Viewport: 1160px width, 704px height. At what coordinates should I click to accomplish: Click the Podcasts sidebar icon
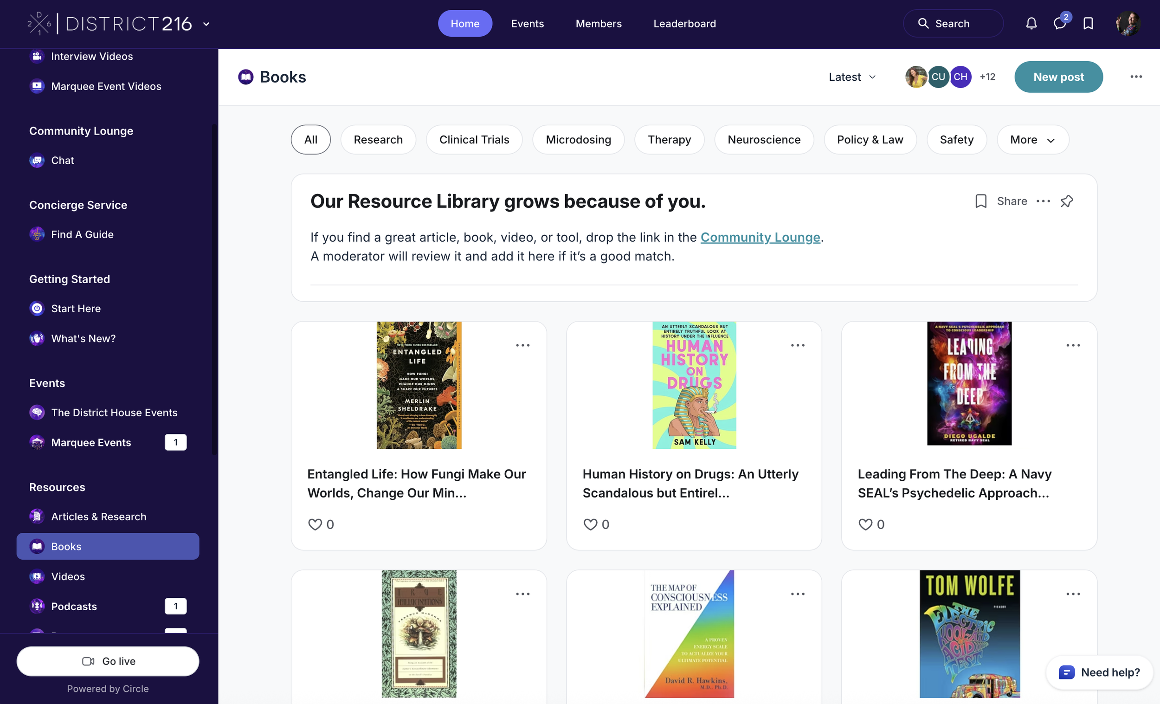tap(37, 606)
